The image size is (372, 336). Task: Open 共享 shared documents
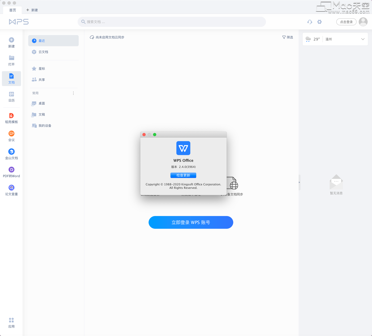click(x=53, y=80)
